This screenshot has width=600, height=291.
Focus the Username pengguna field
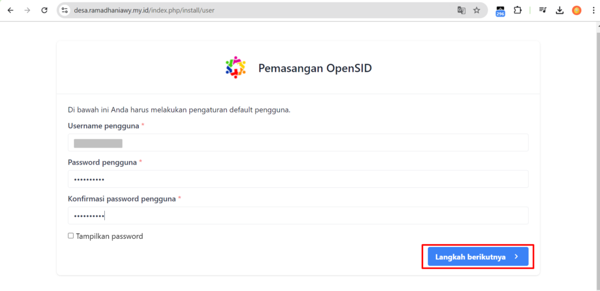point(298,142)
